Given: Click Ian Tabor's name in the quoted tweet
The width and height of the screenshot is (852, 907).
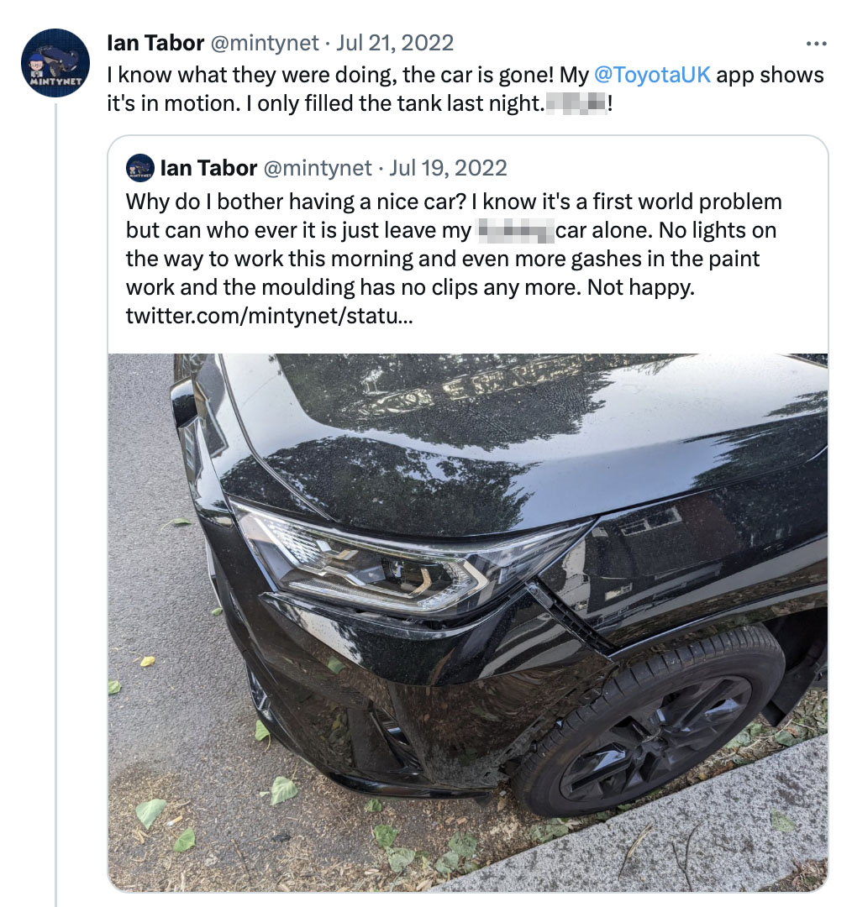Looking at the screenshot, I should point(208,168).
